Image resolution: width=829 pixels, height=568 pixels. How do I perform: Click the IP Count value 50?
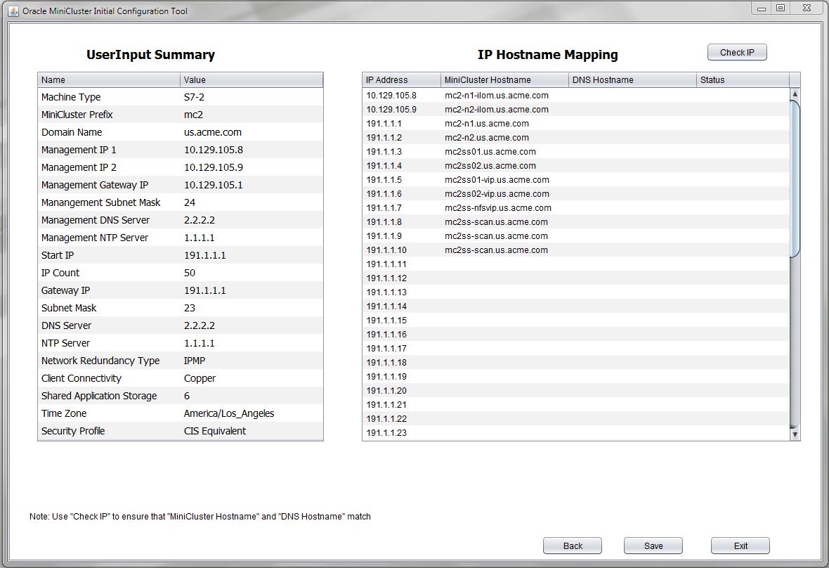tap(189, 273)
